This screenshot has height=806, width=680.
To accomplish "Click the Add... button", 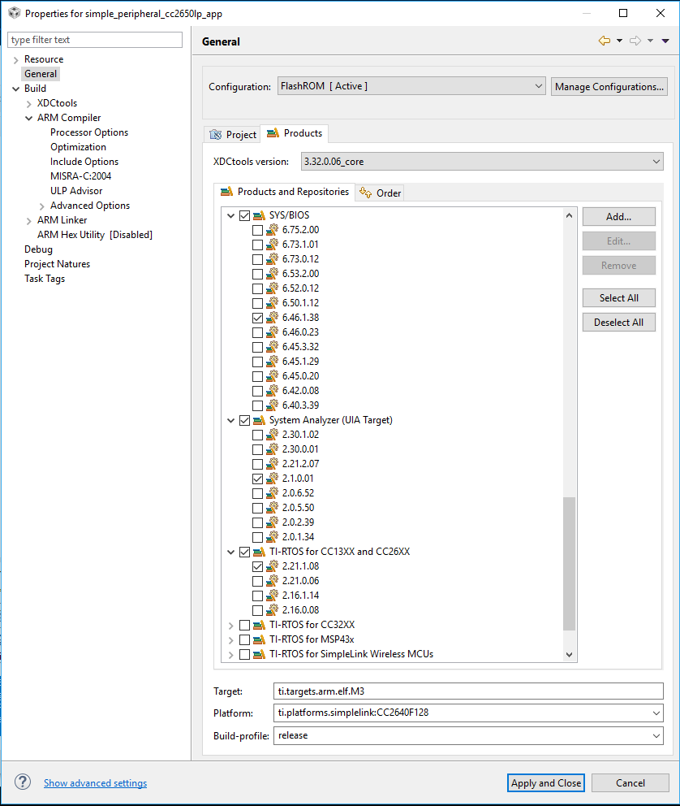I will (619, 217).
